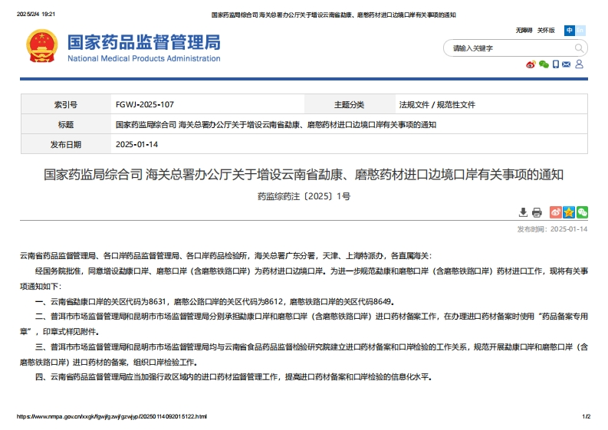Click the mobile phone icon
This screenshot has height=430, width=608.
coord(556,64)
